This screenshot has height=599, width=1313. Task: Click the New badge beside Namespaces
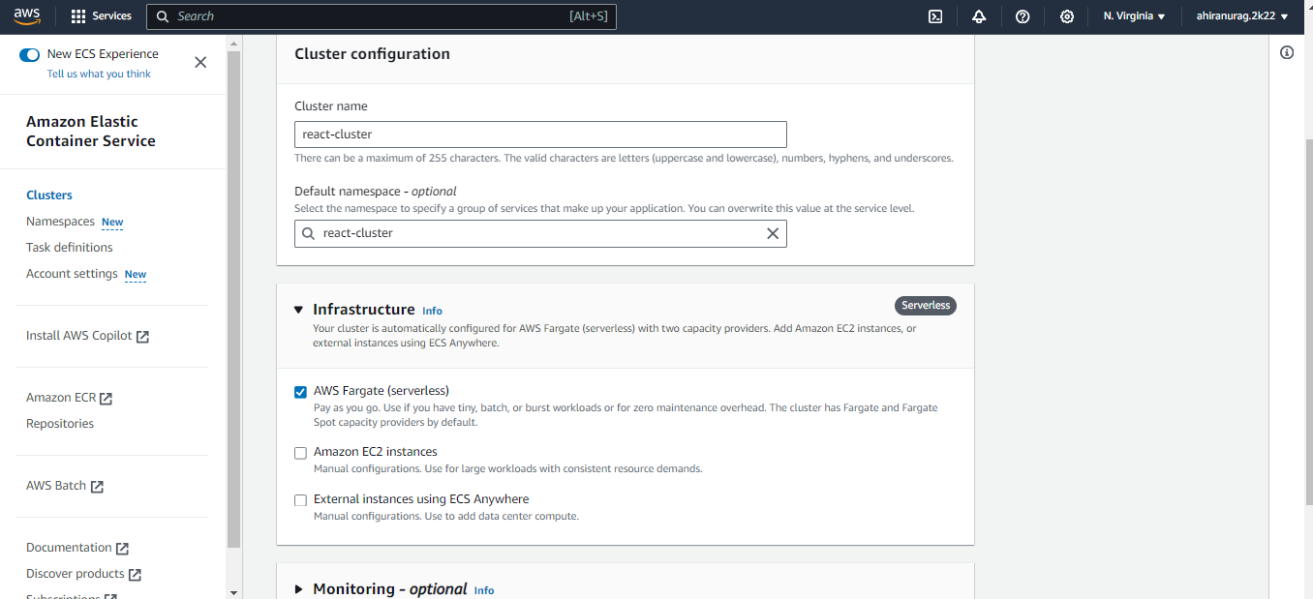click(x=112, y=223)
